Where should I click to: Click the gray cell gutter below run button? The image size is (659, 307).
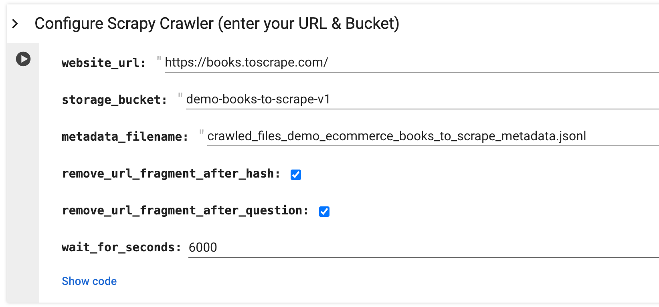(23, 180)
